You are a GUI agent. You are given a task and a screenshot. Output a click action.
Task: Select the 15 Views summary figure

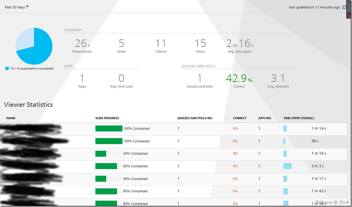200,44
